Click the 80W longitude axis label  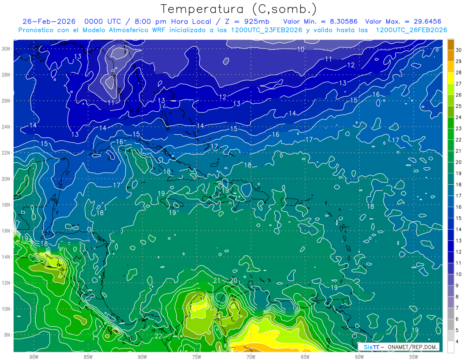coord(142,357)
